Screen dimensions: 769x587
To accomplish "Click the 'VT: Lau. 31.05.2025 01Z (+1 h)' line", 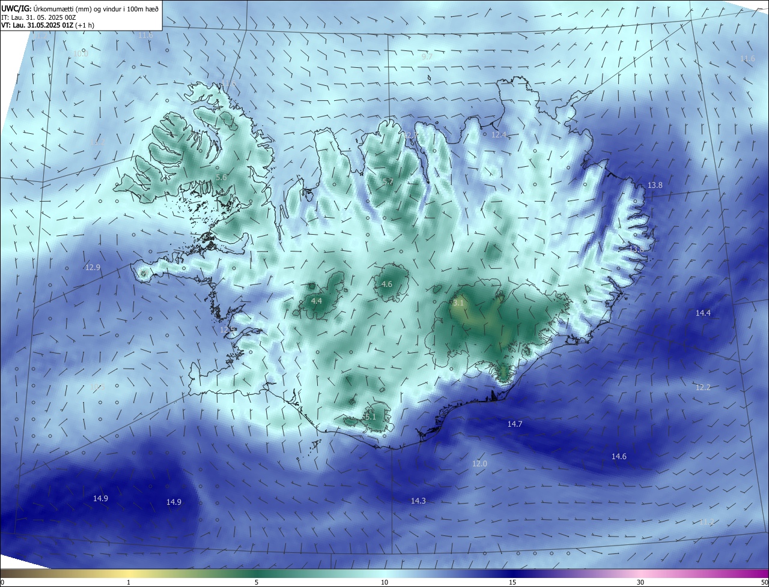I will pyautogui.click(x=46, y=25).
